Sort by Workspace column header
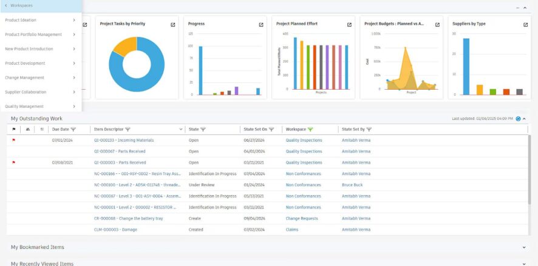Screen dimensions: 538x266 click(296, 130)
